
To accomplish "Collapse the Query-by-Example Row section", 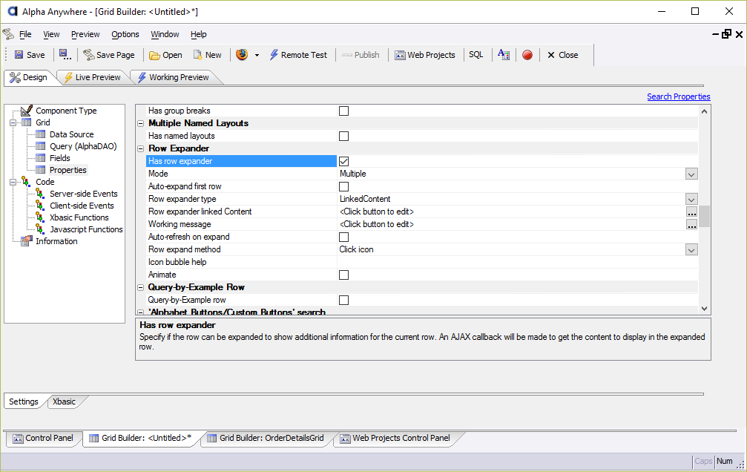I will 140,287.
